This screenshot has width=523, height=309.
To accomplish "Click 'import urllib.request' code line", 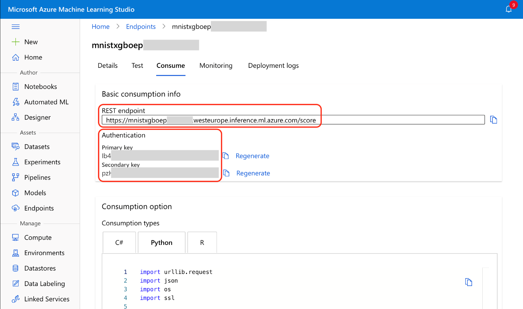I will pos(176,272).
